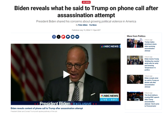
Task: Open author Peter Aitken's page
Action: click(83, 25)
